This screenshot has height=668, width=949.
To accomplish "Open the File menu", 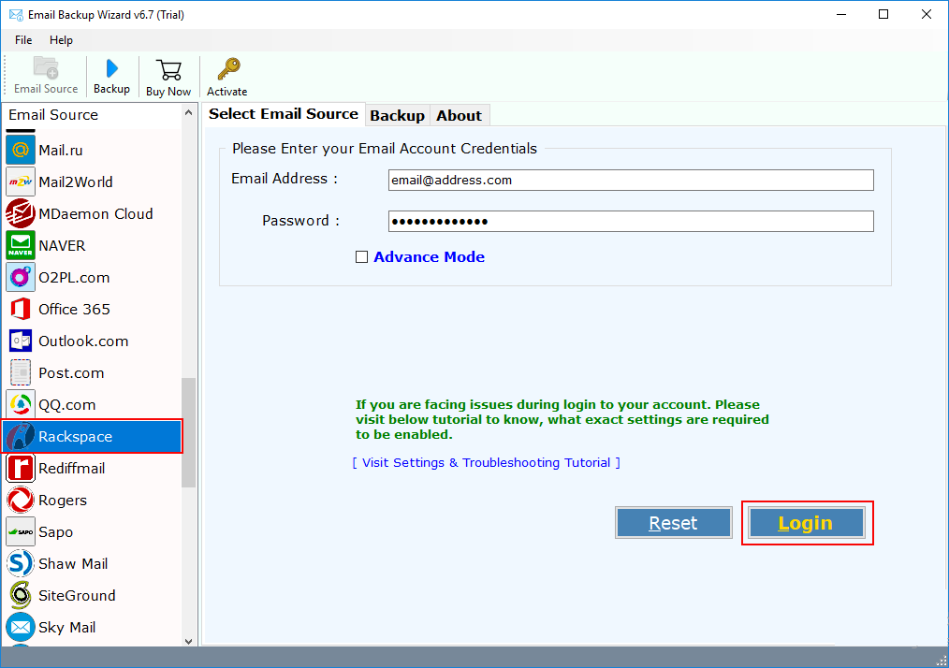I will (23, 40).
